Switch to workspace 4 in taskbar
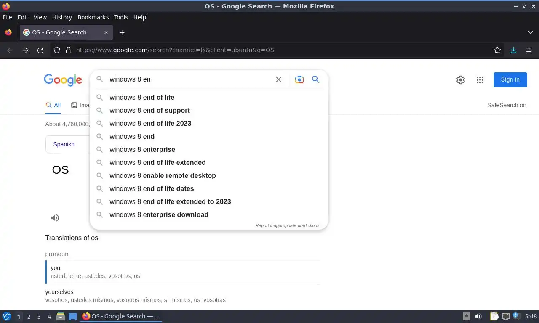Image resolution: width=539 pixels, height=323 pixels. coord(49,317)
